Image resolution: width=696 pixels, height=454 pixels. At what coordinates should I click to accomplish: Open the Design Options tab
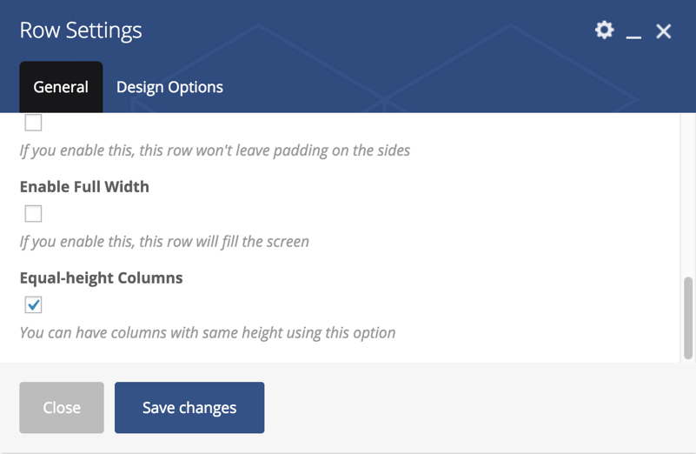[169, 87]
